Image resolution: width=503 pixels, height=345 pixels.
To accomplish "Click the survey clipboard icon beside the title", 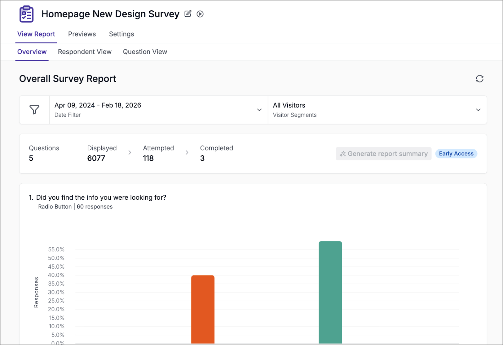I will point(26,14).
